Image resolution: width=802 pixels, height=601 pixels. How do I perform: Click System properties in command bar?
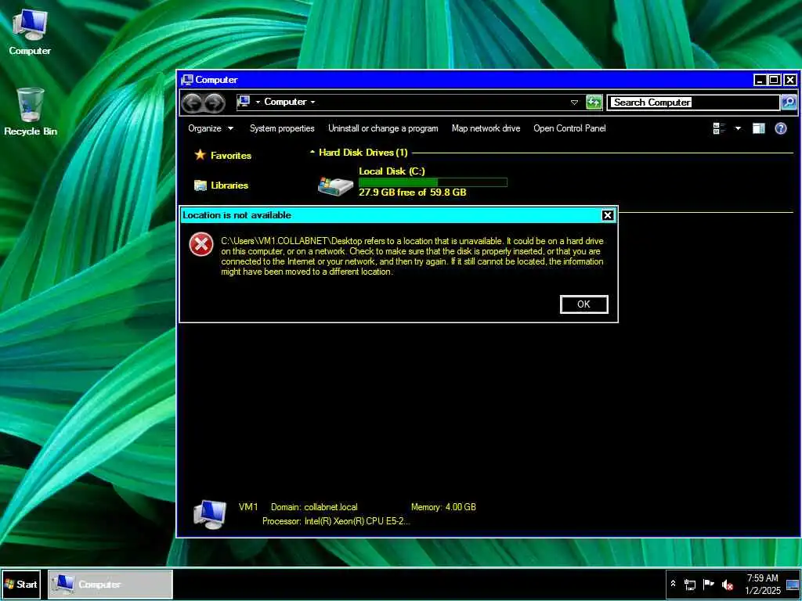pos(282,128)
